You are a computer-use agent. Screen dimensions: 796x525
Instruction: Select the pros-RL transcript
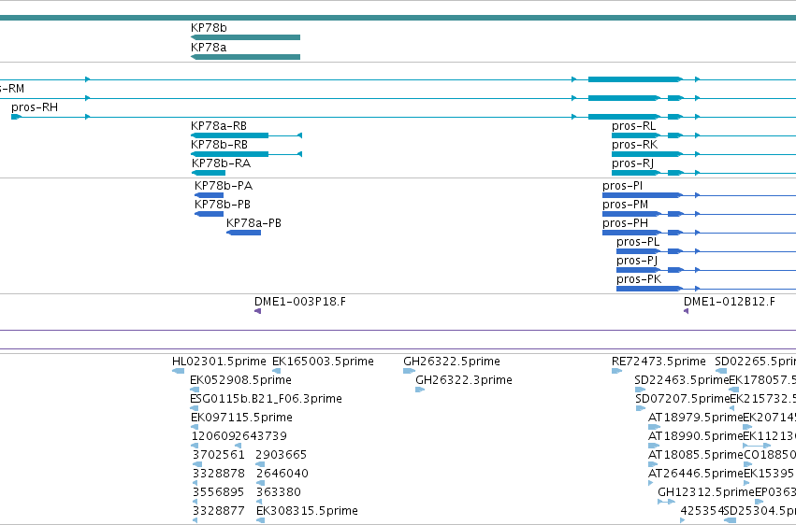[703, 135]
